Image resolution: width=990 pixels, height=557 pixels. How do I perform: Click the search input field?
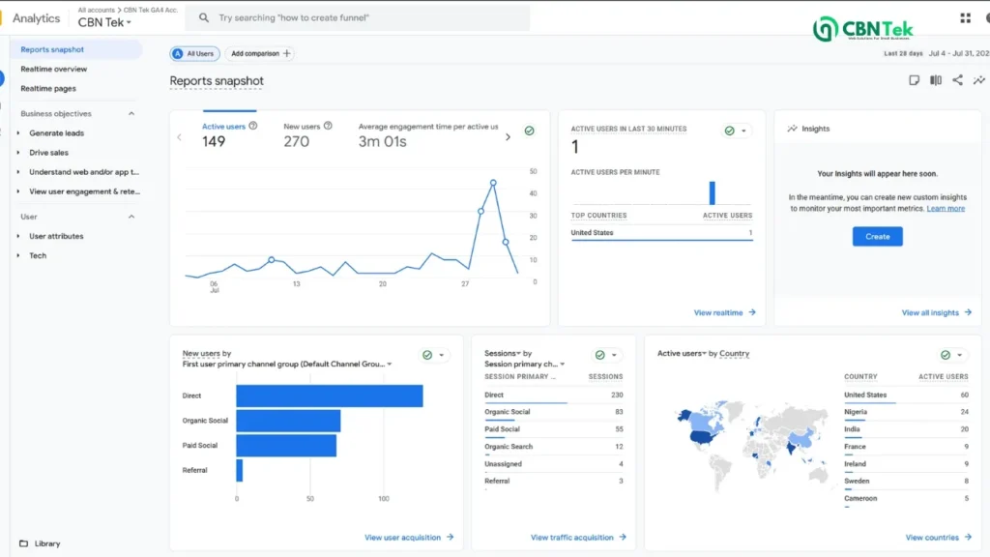pyautogui.click(x=358, y=17)
